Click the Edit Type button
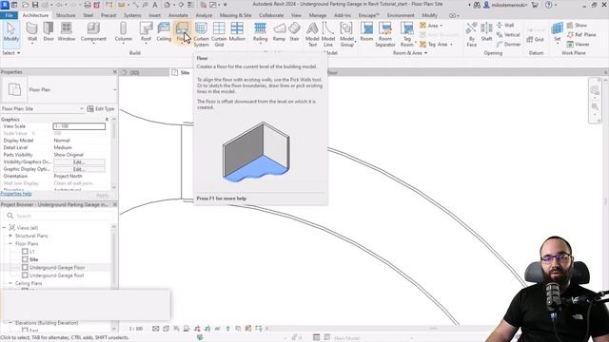The height and width of the screenshot is (342, 609). pos(101,108)
